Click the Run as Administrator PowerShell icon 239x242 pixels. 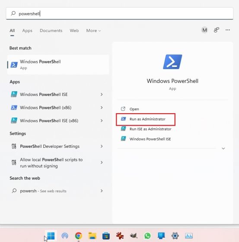[123, 119]
